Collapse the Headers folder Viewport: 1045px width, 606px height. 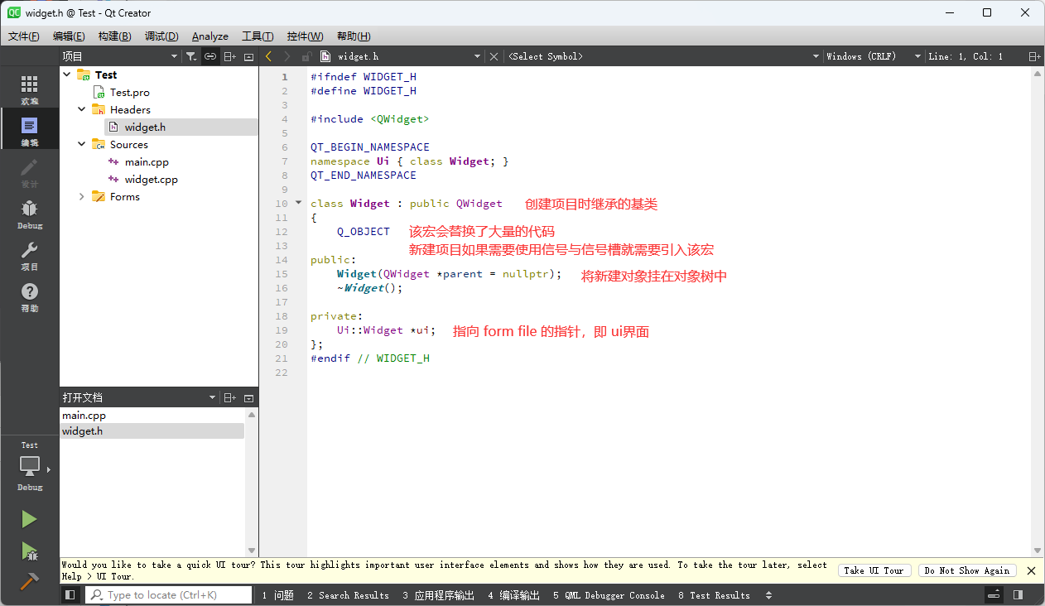tap(82, 109)
